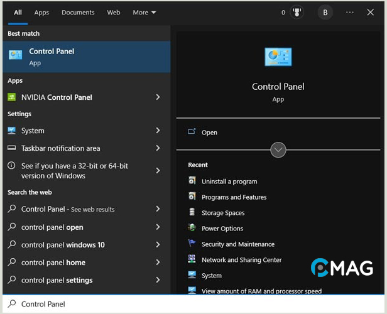Click the user account avatar B

325,13
